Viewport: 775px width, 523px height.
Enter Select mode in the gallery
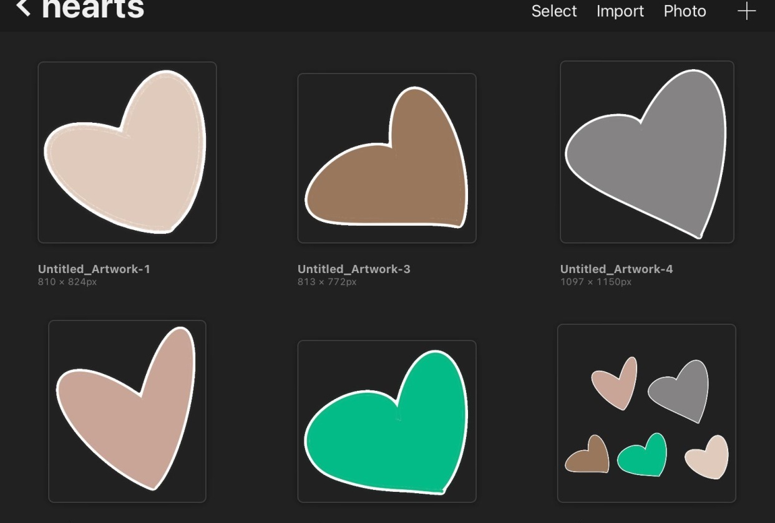[x=554, y=11]
